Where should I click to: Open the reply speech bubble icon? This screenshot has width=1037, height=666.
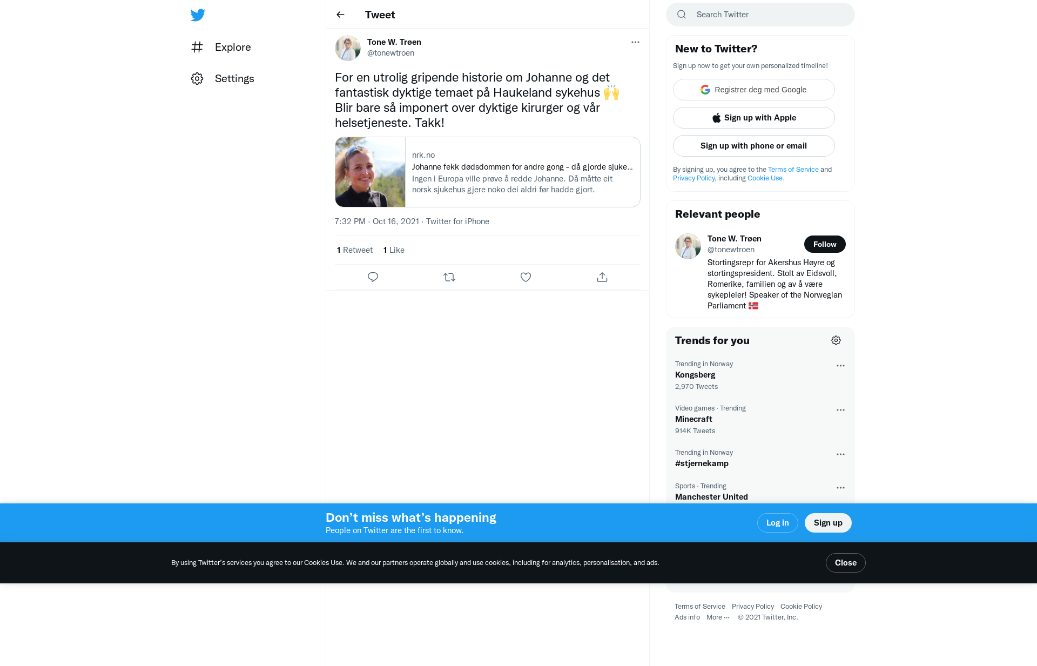point(373,277)
